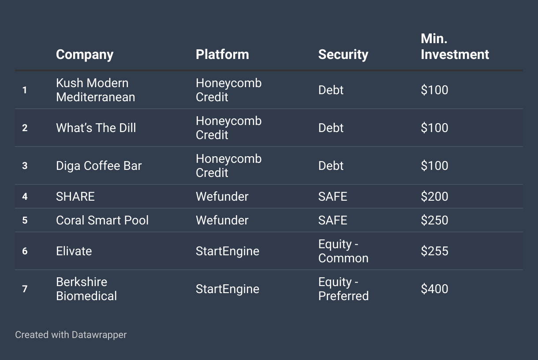This screenshot has height=360, width=538.
Task: Select Kush Modern Mediterranean company cell
Action: 96,90
